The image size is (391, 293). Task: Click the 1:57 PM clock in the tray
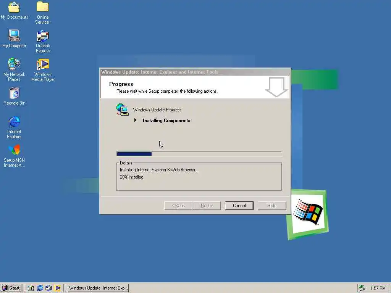tap(378, 288)
